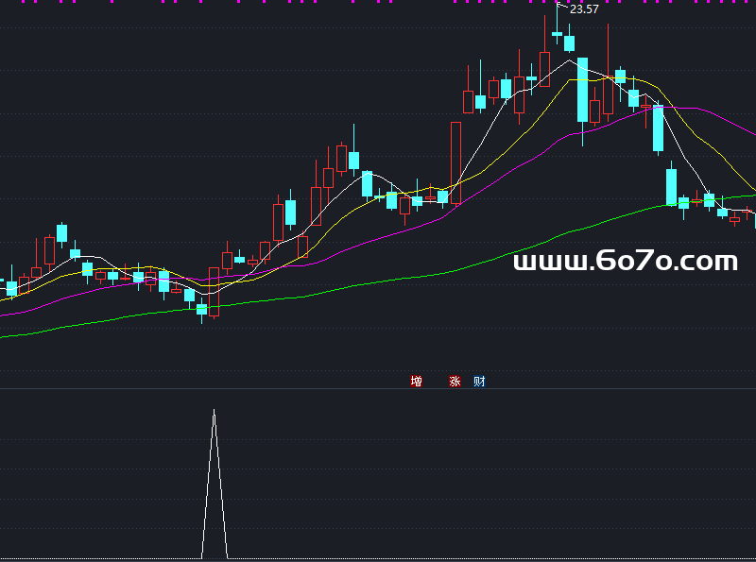Click the 23.57 high price label
Image resolution: width=756 pixels, height=562 pixels.
[x=584, y=9]
